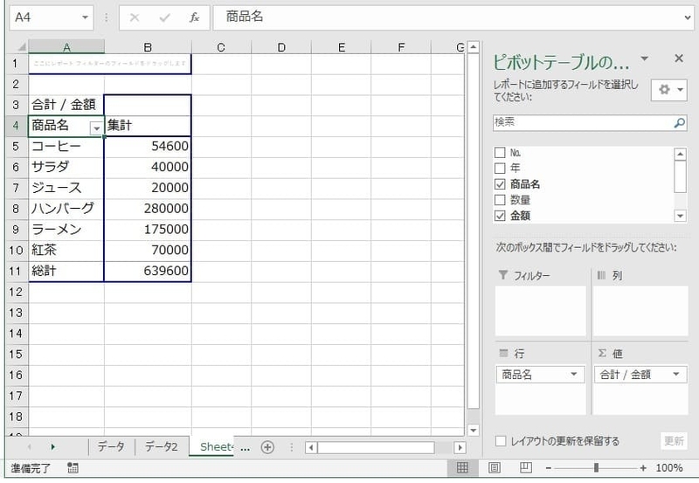699x483 pixels.
Task: Select the ハンバーグ cell
Action: 66,209
